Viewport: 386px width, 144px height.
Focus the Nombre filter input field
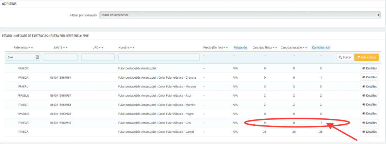click(x=159, y=57)
